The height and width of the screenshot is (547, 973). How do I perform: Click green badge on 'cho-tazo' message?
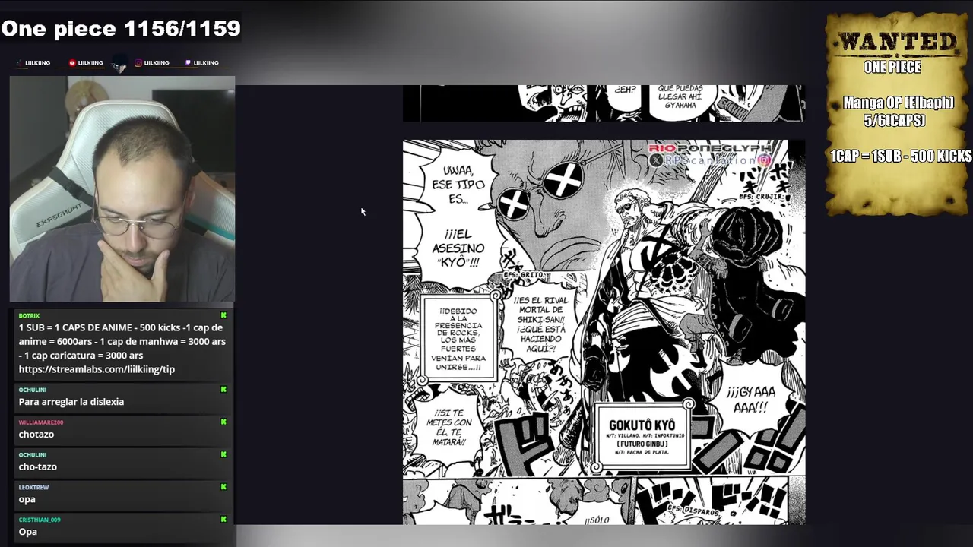(223, 454)
